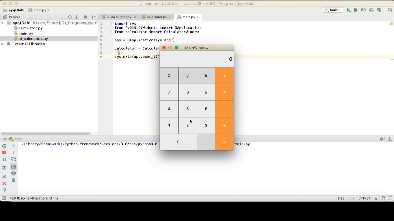Close the ui_calculator.py editor tab

[135, 17]
